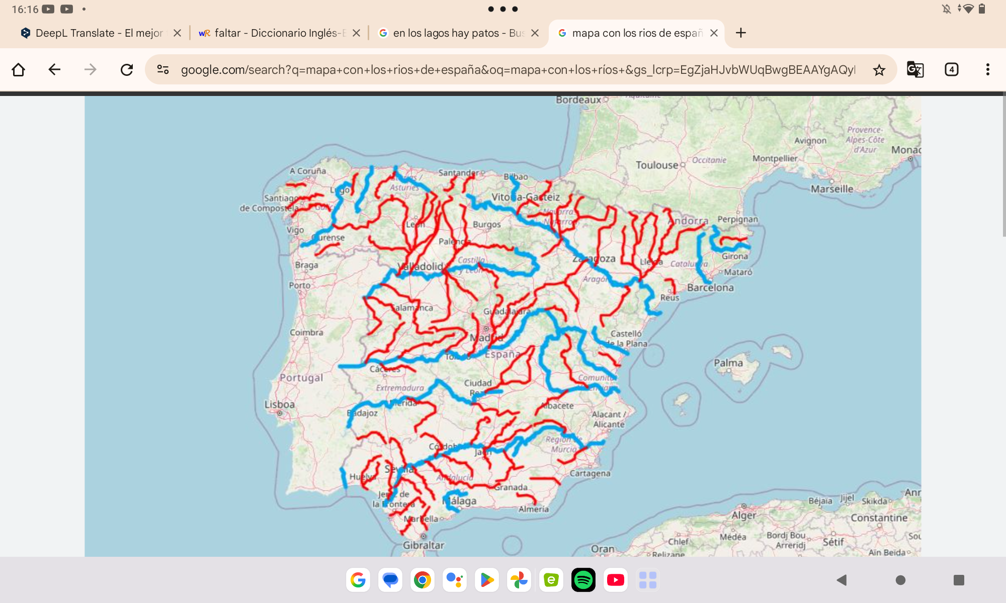Open Chrome home page icon

19,69
